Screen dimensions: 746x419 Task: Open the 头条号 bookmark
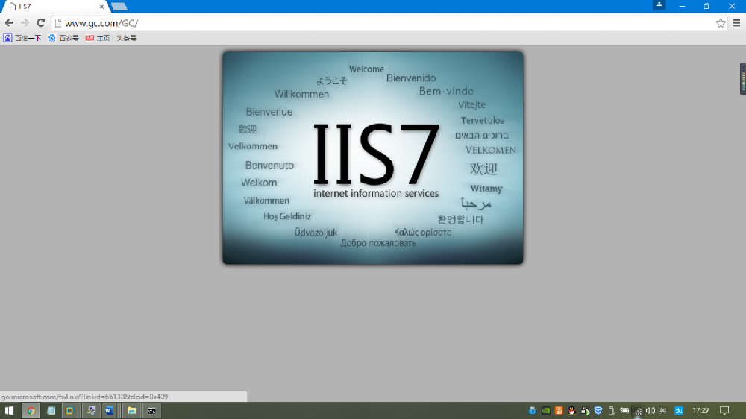[126, 38]
